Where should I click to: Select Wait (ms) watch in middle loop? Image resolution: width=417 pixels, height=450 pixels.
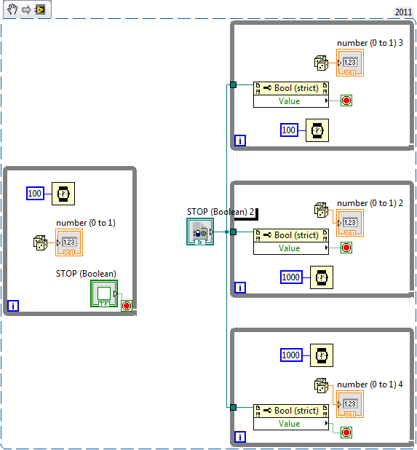coord(322,277)
